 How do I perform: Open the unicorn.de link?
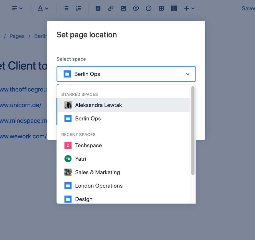coord(21,105)
